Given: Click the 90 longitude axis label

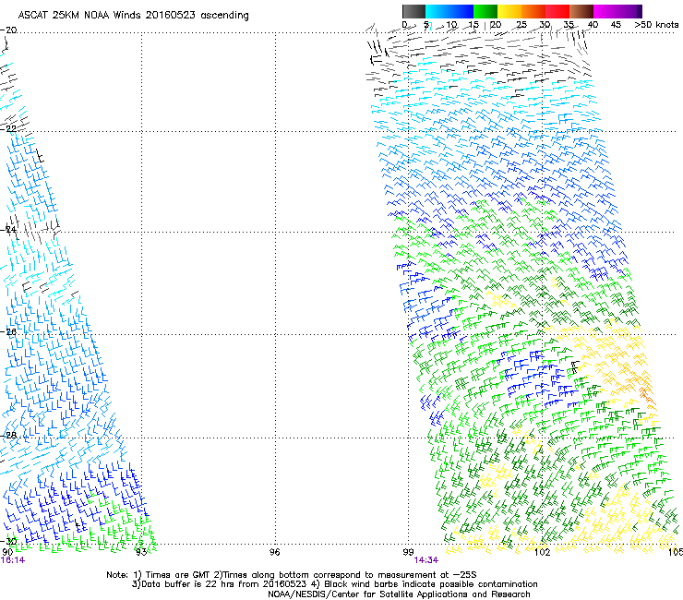Looking at the screenshot, I should (x=7, y=552).
